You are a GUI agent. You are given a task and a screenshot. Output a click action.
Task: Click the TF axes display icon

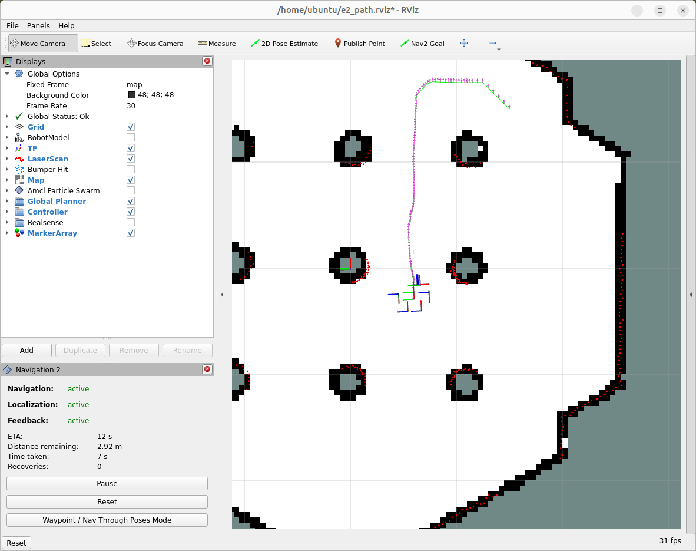point(19,148)
